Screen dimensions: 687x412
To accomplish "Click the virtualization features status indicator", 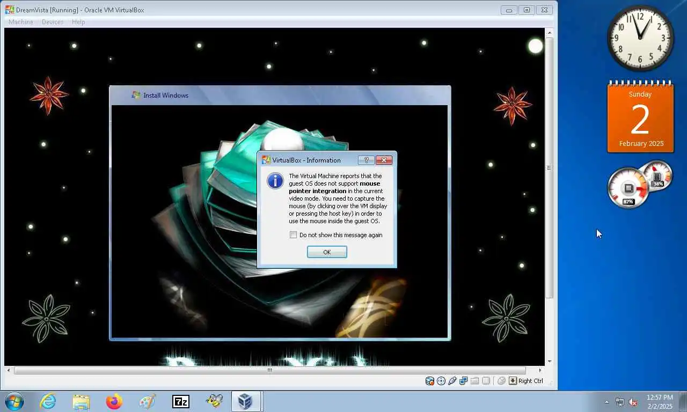I will pyautogui.click(x=486, y=381).
